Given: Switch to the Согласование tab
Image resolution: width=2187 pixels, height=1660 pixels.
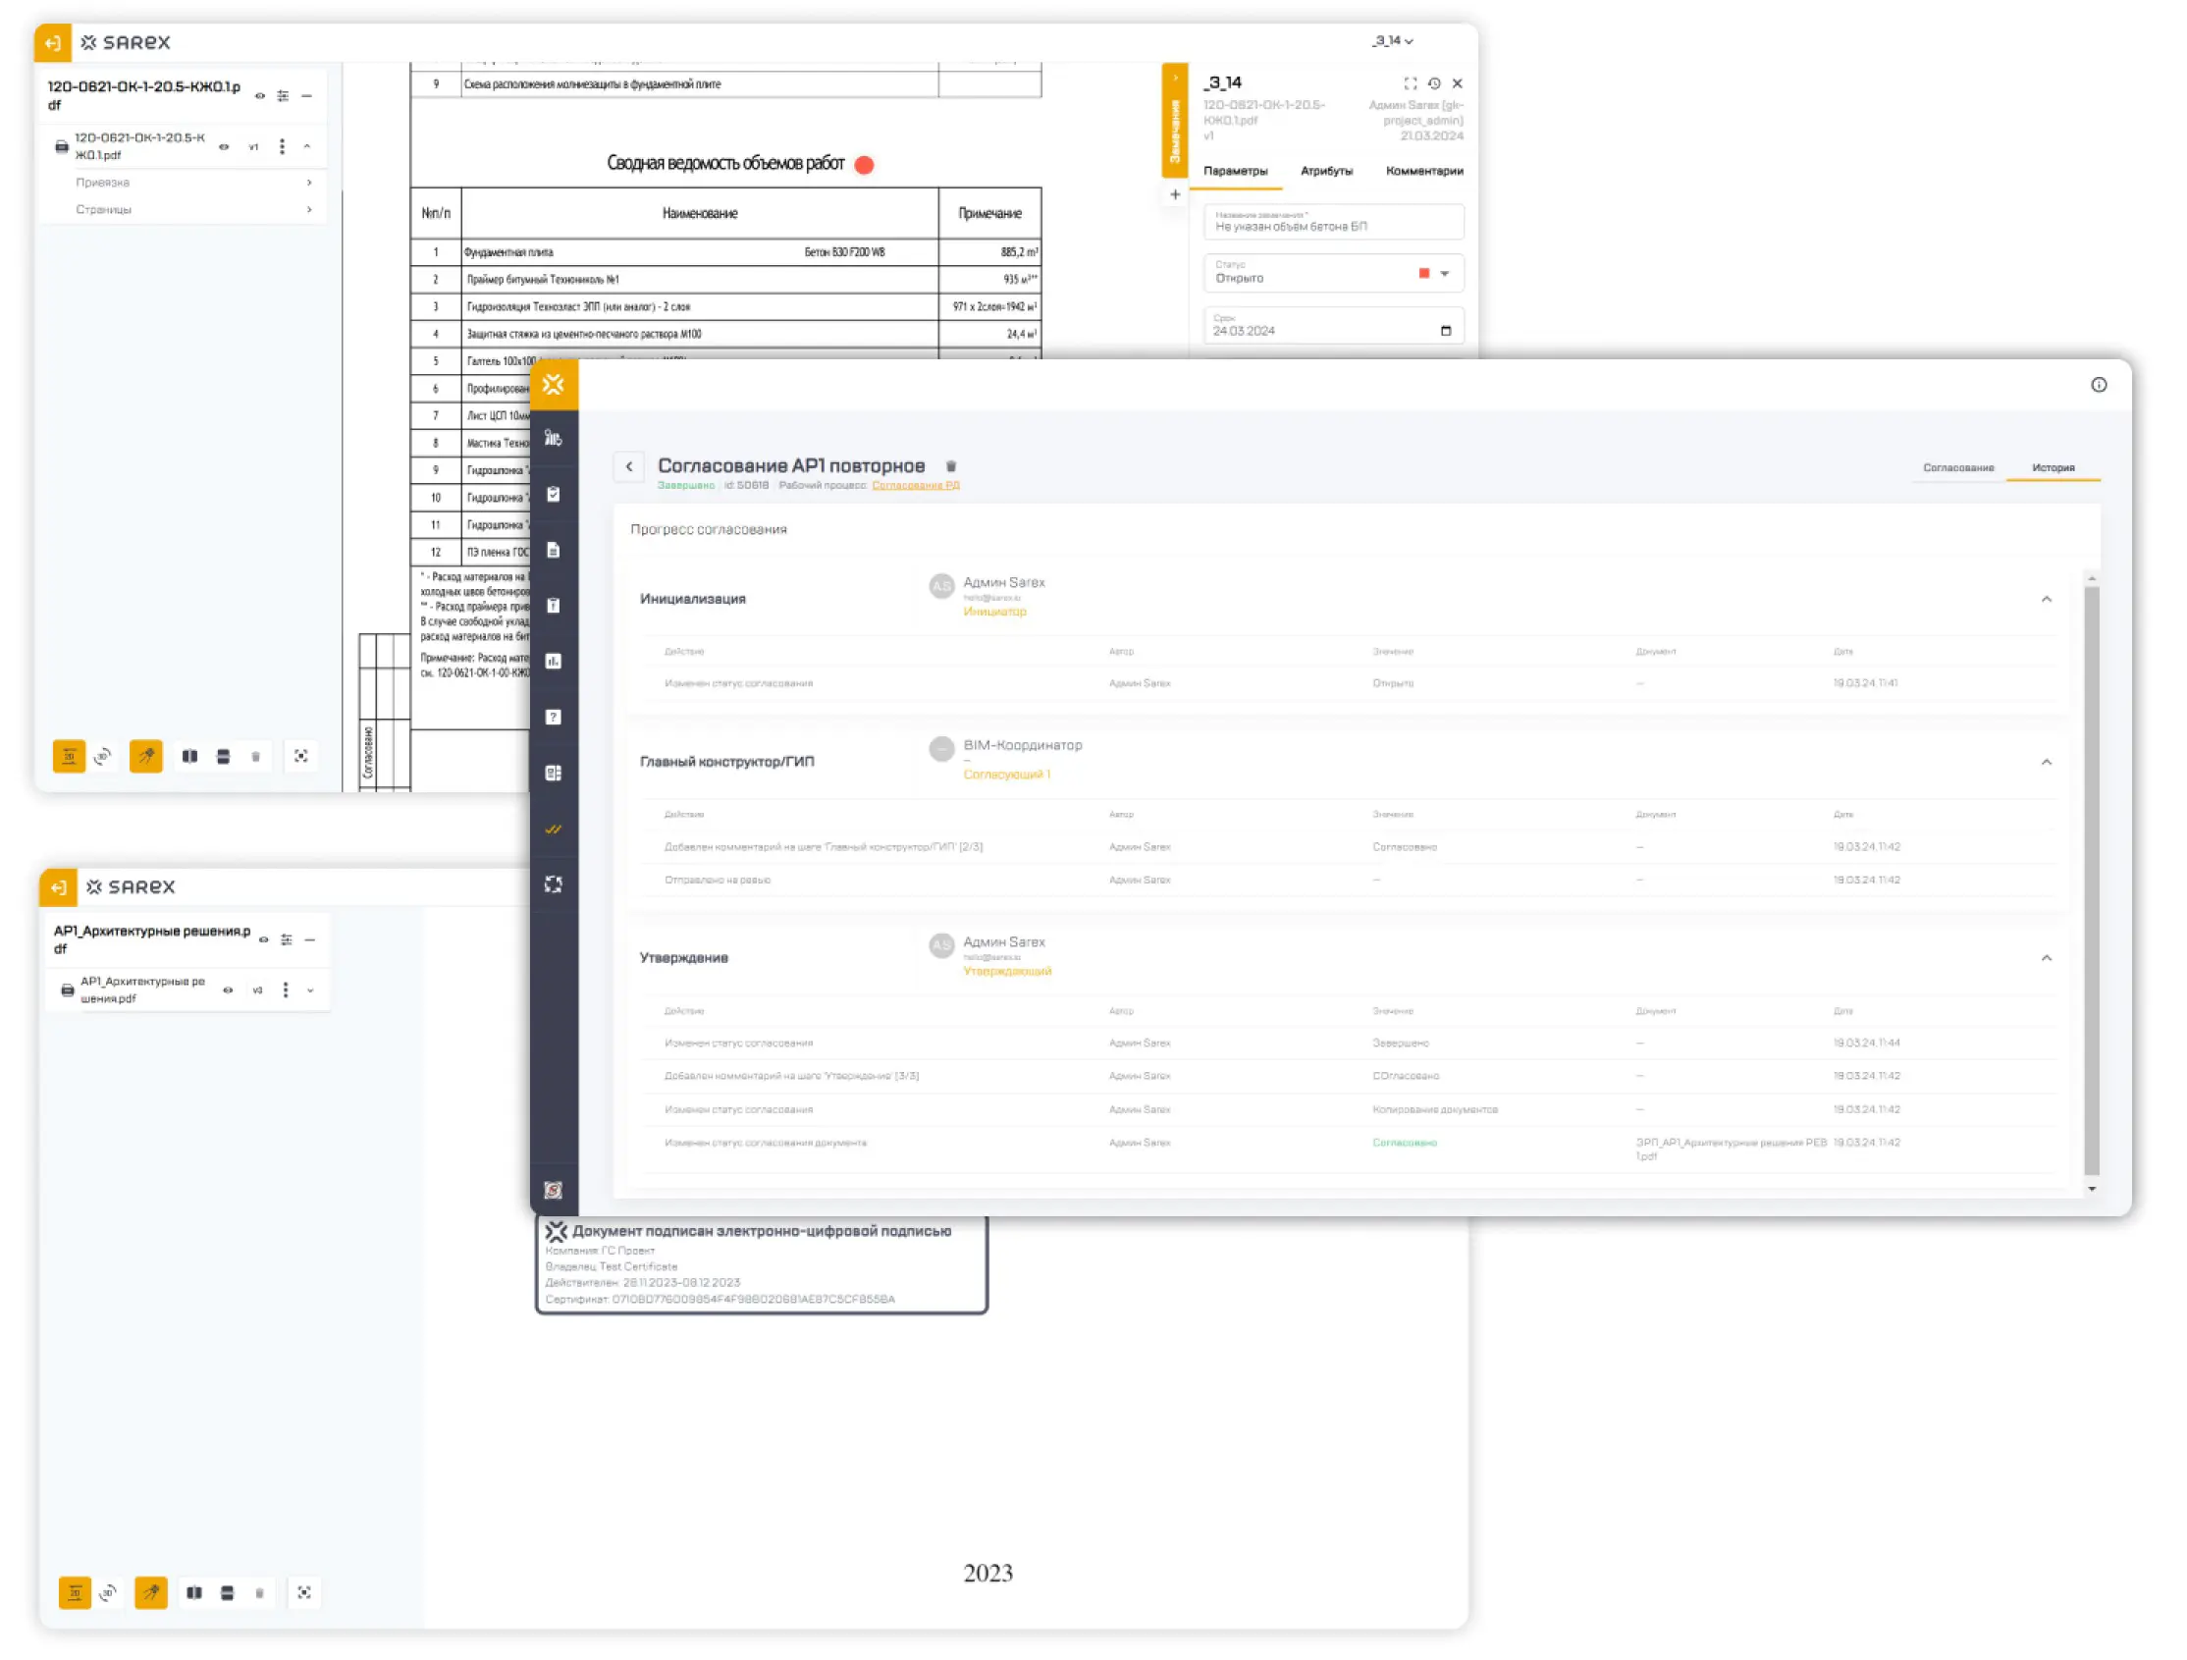Looking at the screenshot, I should (1957, 467).
